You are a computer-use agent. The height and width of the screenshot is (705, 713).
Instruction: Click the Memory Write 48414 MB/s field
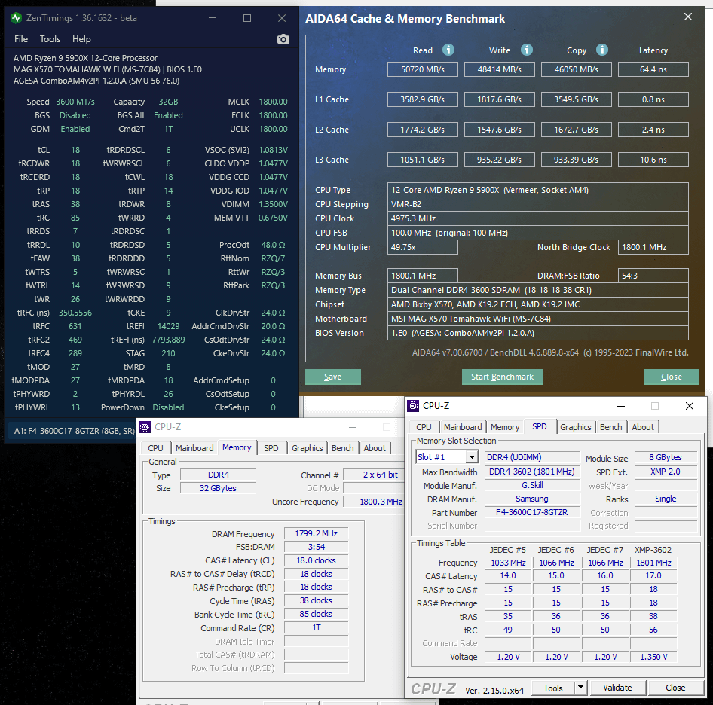[499, 69]
